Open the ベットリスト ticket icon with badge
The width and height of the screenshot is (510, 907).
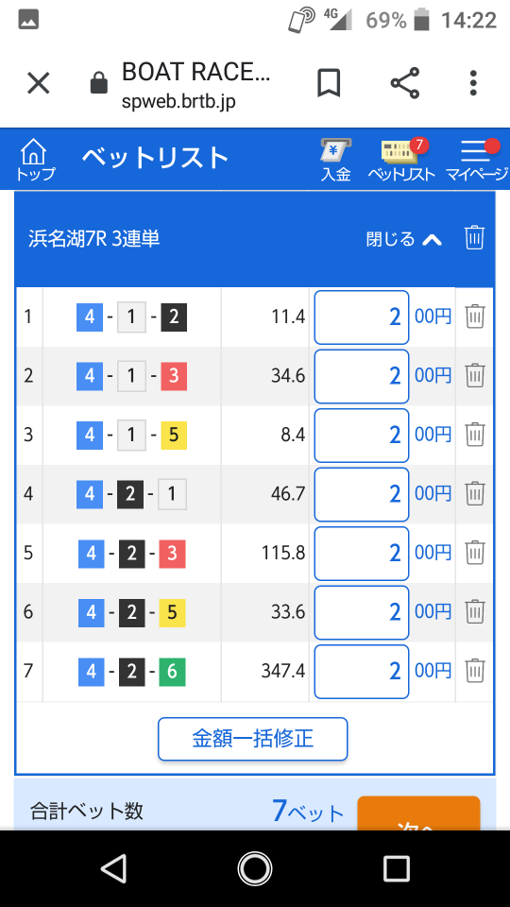(401, 160)
